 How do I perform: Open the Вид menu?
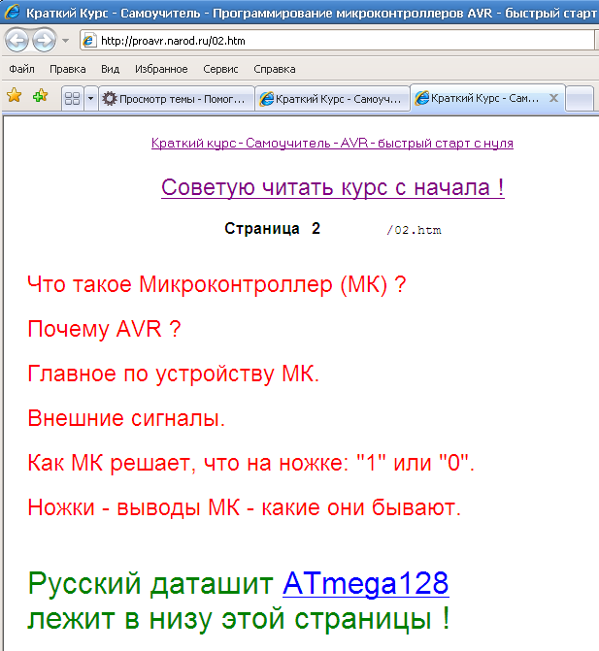(110, 69)
